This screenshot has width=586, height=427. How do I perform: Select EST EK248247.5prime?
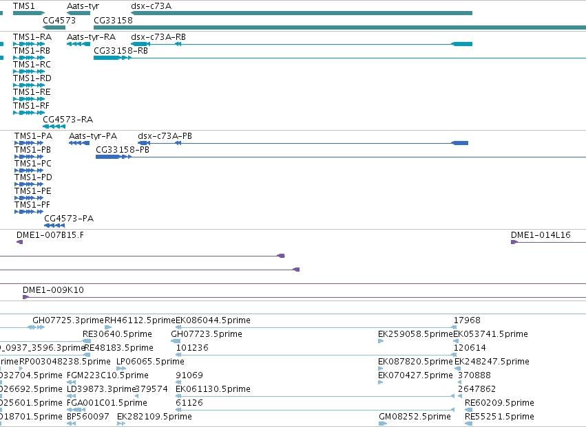(457, 369)
